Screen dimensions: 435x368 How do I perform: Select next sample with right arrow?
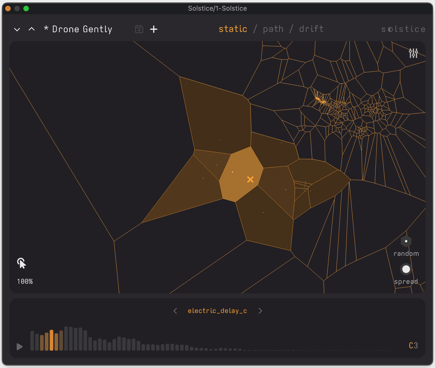pos(260,311)
